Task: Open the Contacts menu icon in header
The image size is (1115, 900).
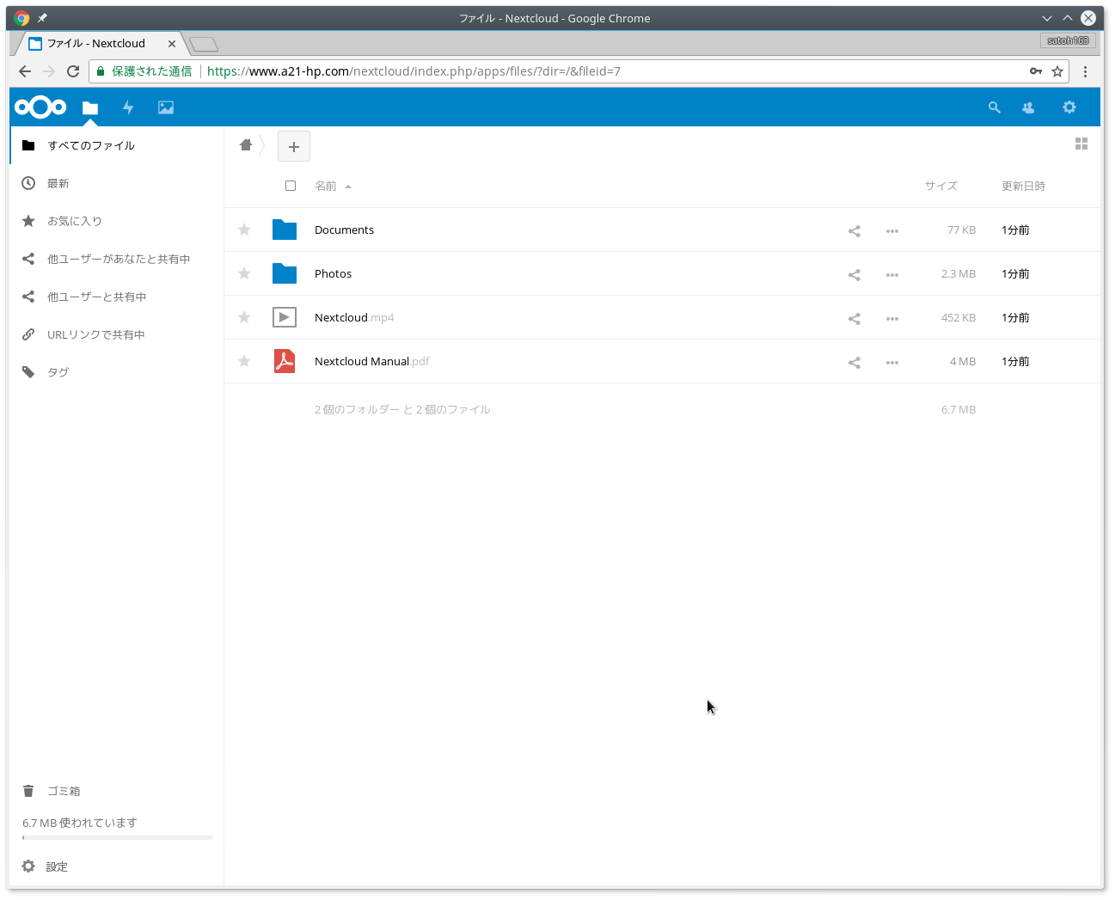Action: [x=1028, y=107]
